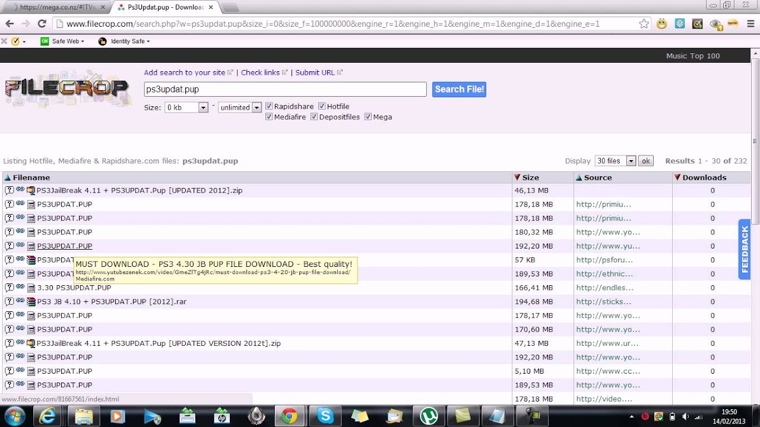Open PS3 JB 4.10 + PS3UPDAT.PUP [2012].rar
This screenshot has height=427, width=760.
tap(112, 302)
